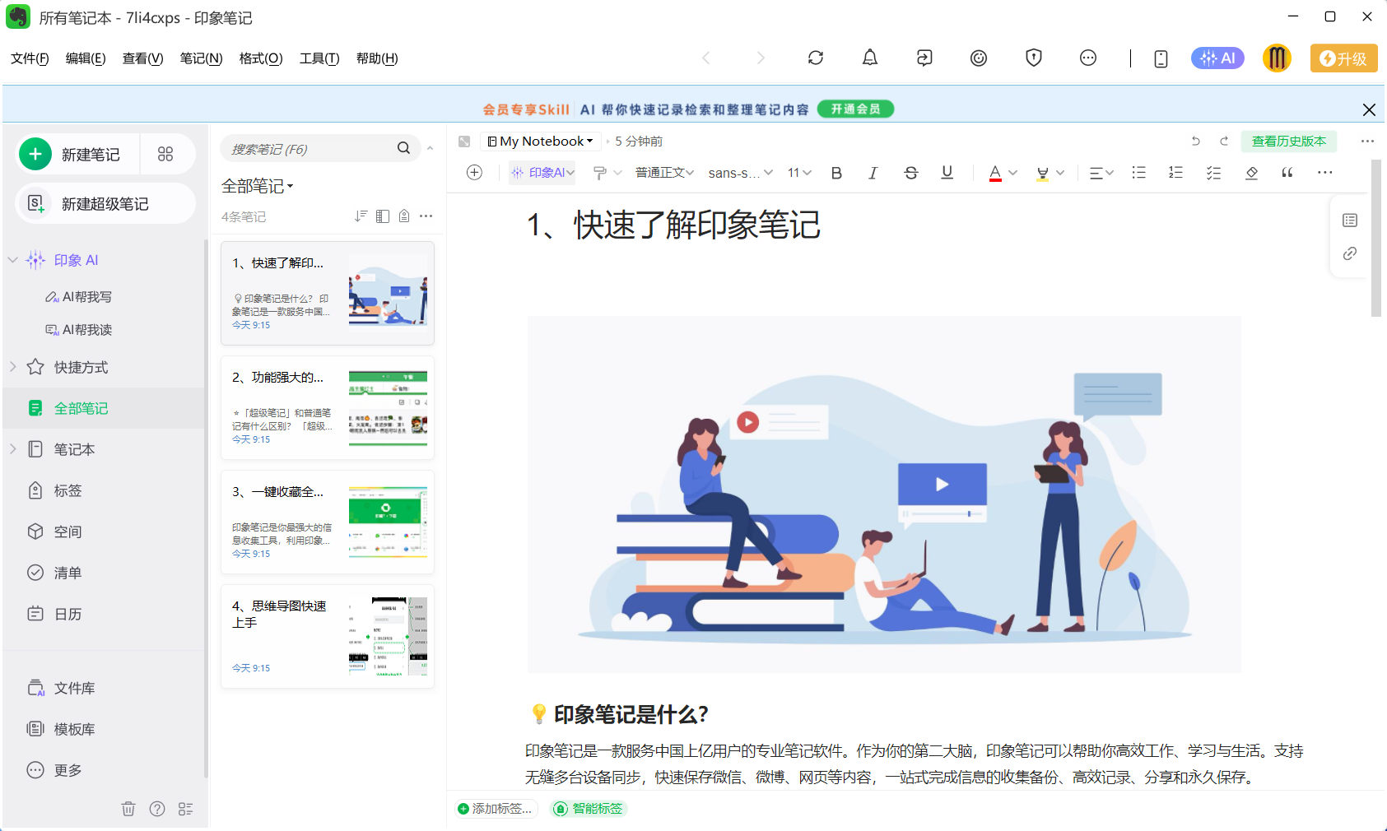This screenshot has width=1387, height=831.
Task: Close the membership promotion banner
Action: 1369,109
